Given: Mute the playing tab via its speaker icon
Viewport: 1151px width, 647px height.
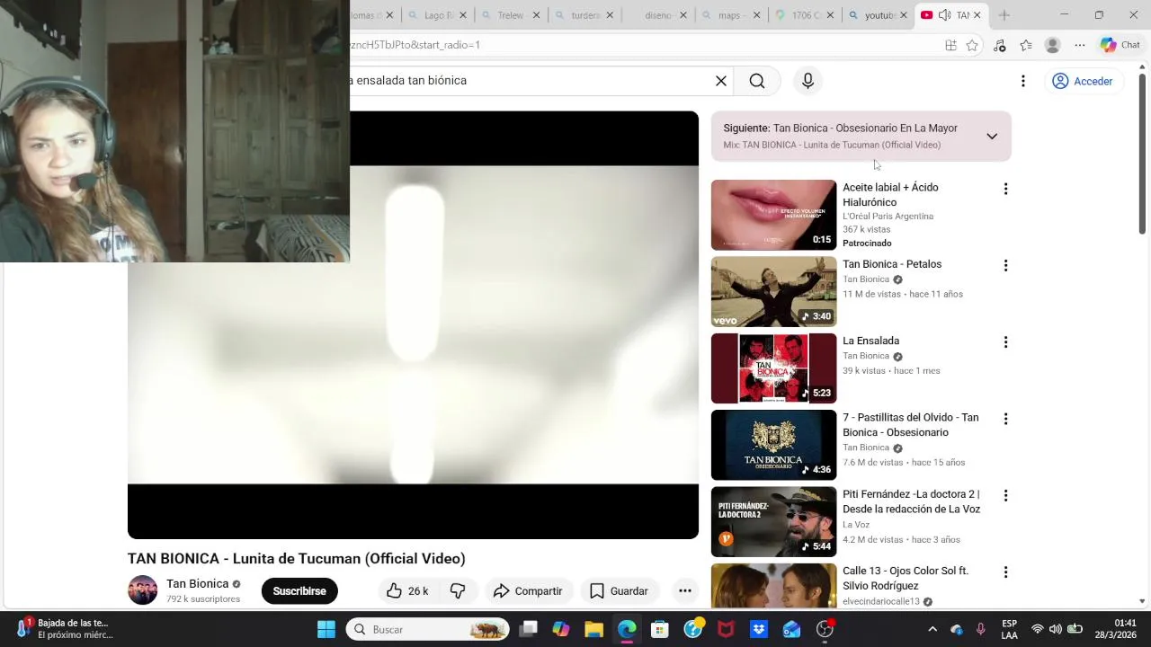Looking at the screenshot, I should pyautogui.click(x=944, y=15).
